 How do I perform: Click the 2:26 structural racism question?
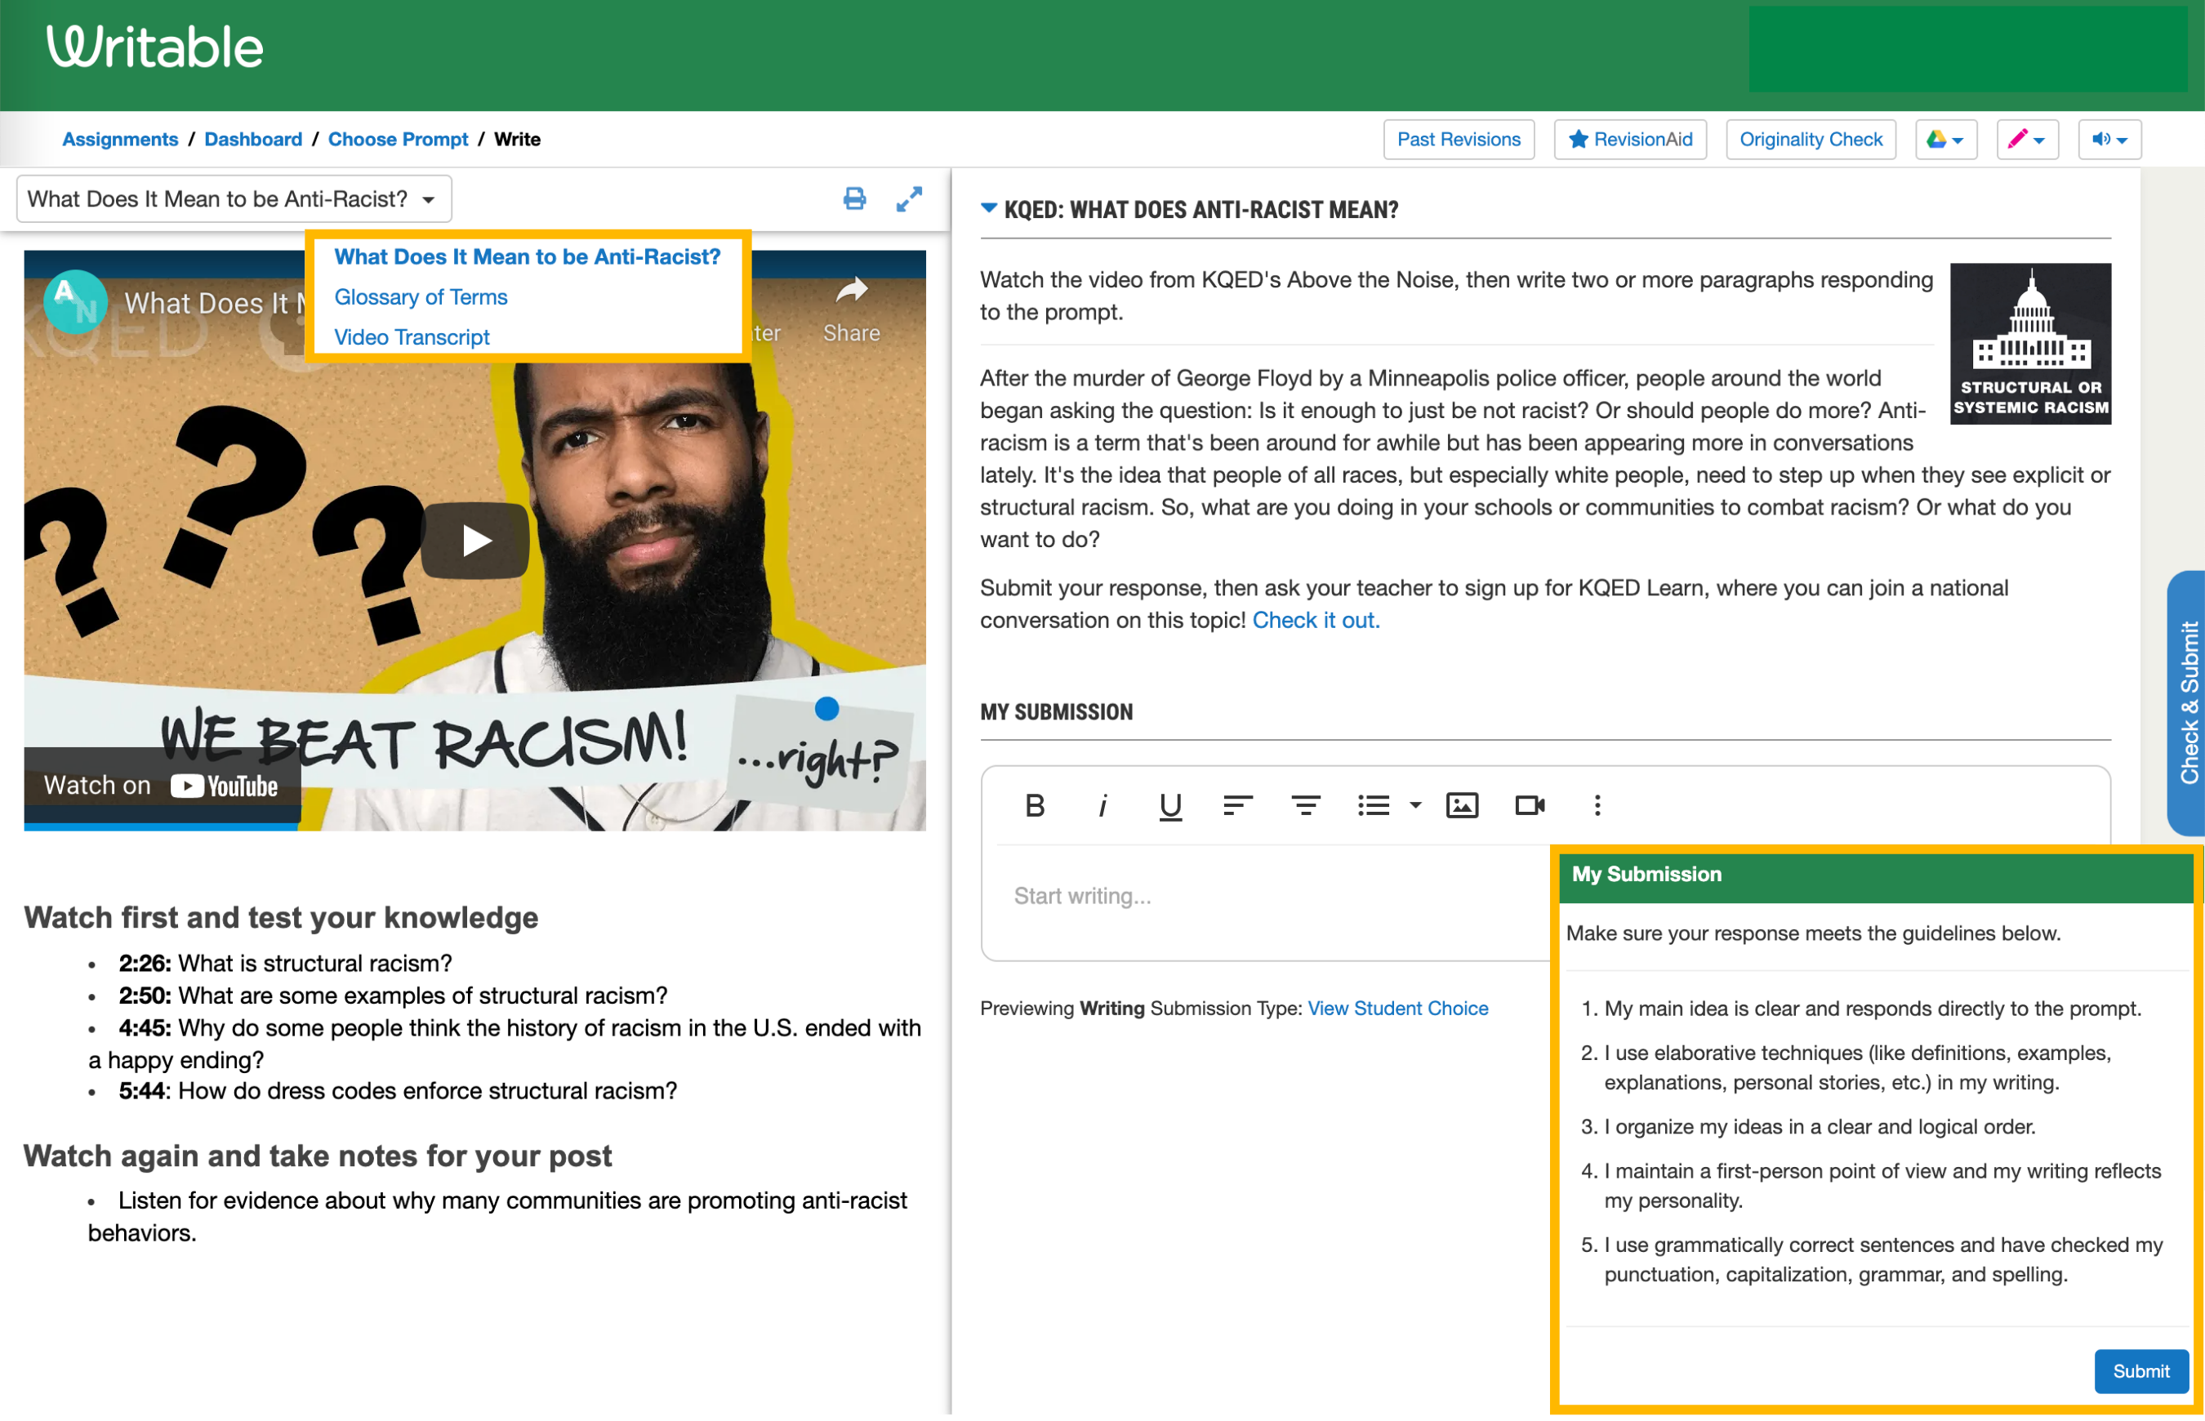pyautogui.click(x=285, y=964)
